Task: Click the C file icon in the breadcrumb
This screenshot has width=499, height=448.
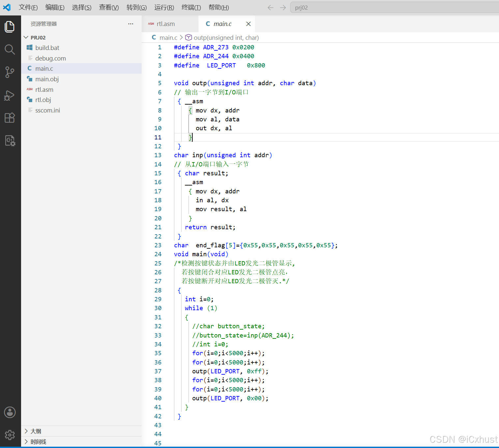Action: [x=154, y=37]
